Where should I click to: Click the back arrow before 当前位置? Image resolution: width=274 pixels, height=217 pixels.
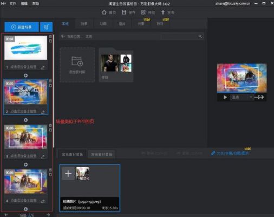point(63,36)
